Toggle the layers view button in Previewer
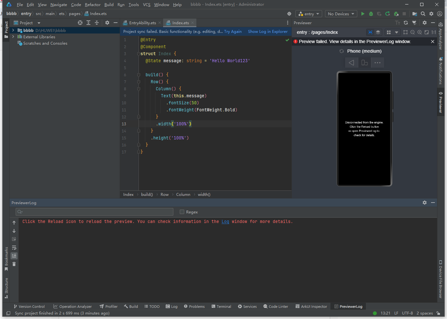This screenshot has width=447, height=319. point(378,32)
